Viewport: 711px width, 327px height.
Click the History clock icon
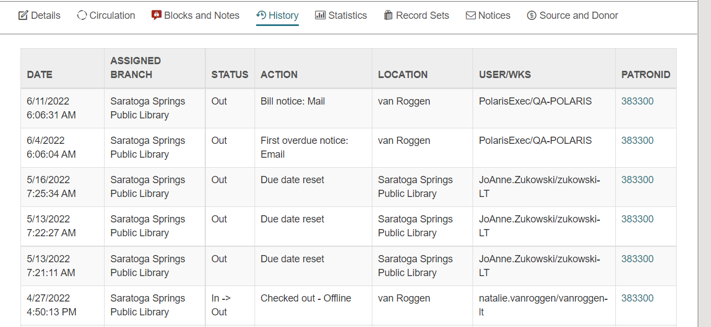click(x=261, y=15)
